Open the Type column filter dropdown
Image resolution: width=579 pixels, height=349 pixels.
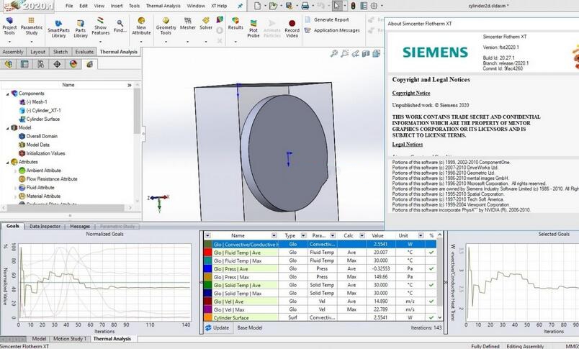tap(303, 235)
